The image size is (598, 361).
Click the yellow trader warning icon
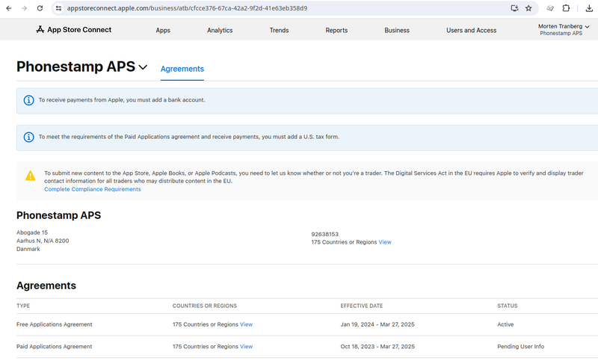[30, 176]
